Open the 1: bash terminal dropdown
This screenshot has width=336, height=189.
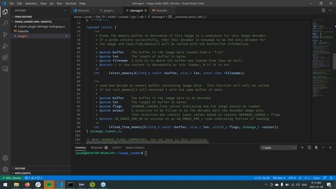tap(278, 148)
